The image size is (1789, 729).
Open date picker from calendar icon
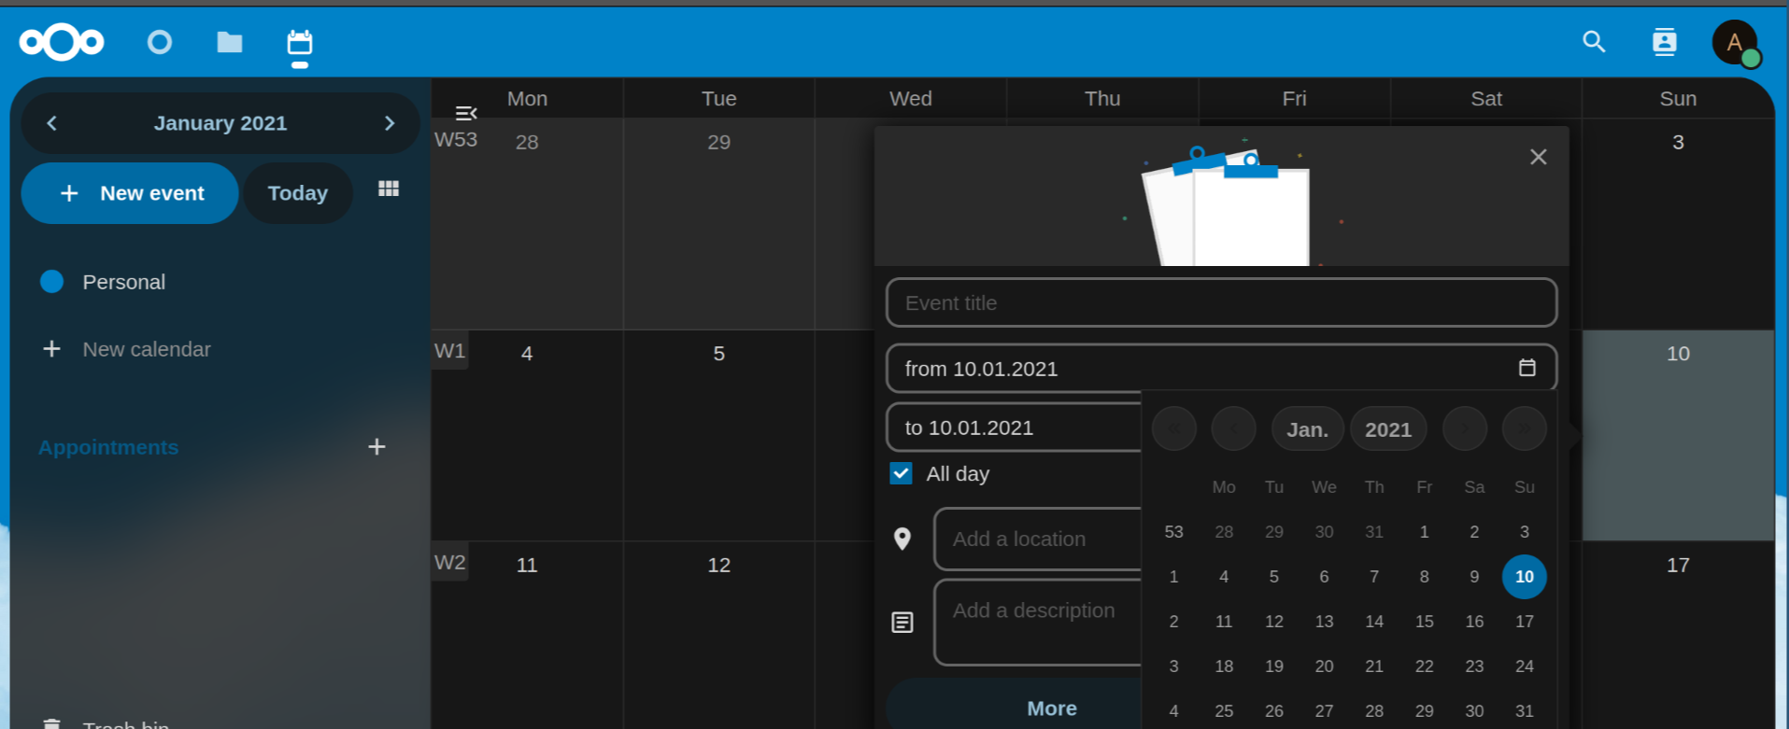(1527, 368)
